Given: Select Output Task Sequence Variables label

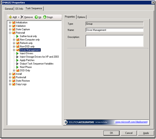Looking at the screenshot, I should pyautogui.click(x=37, y=64).
